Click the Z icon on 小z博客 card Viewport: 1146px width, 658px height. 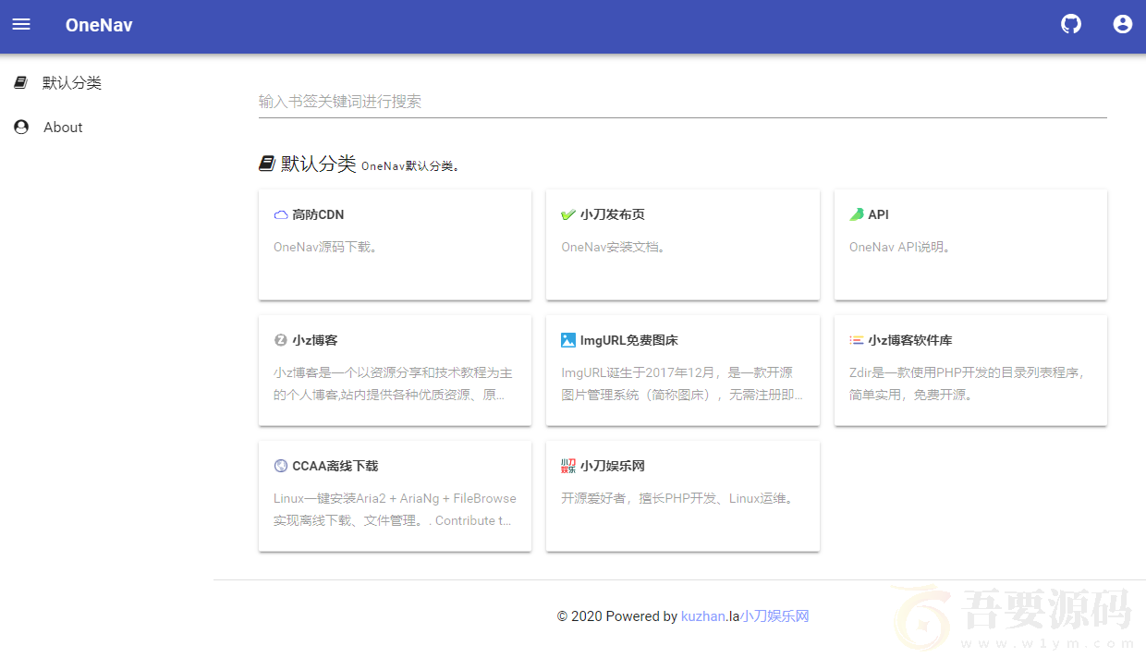coord(281,340)
